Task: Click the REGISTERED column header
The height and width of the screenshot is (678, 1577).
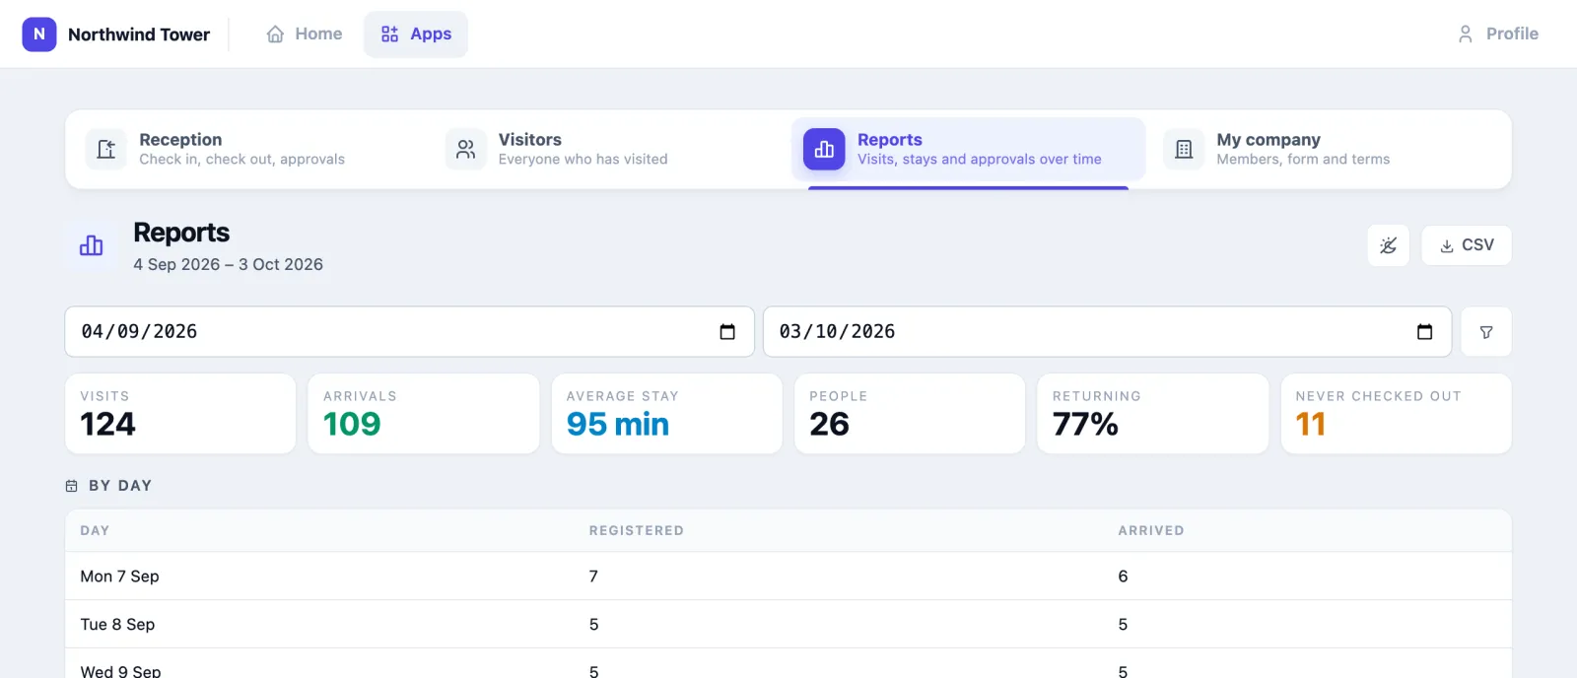Action: click(x=637, y=530)
